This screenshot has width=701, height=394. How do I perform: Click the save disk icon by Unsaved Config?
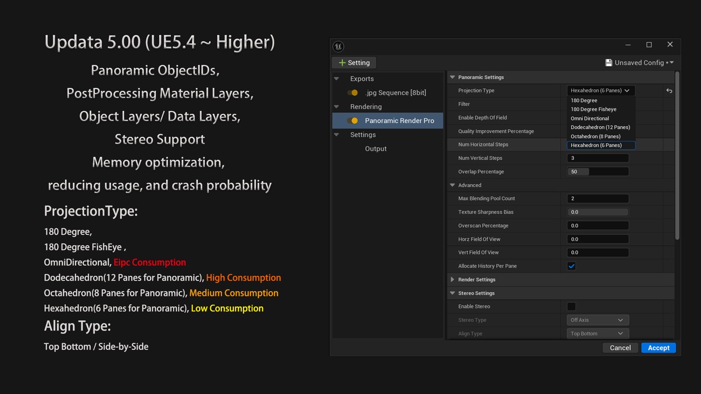pos(608,63)
